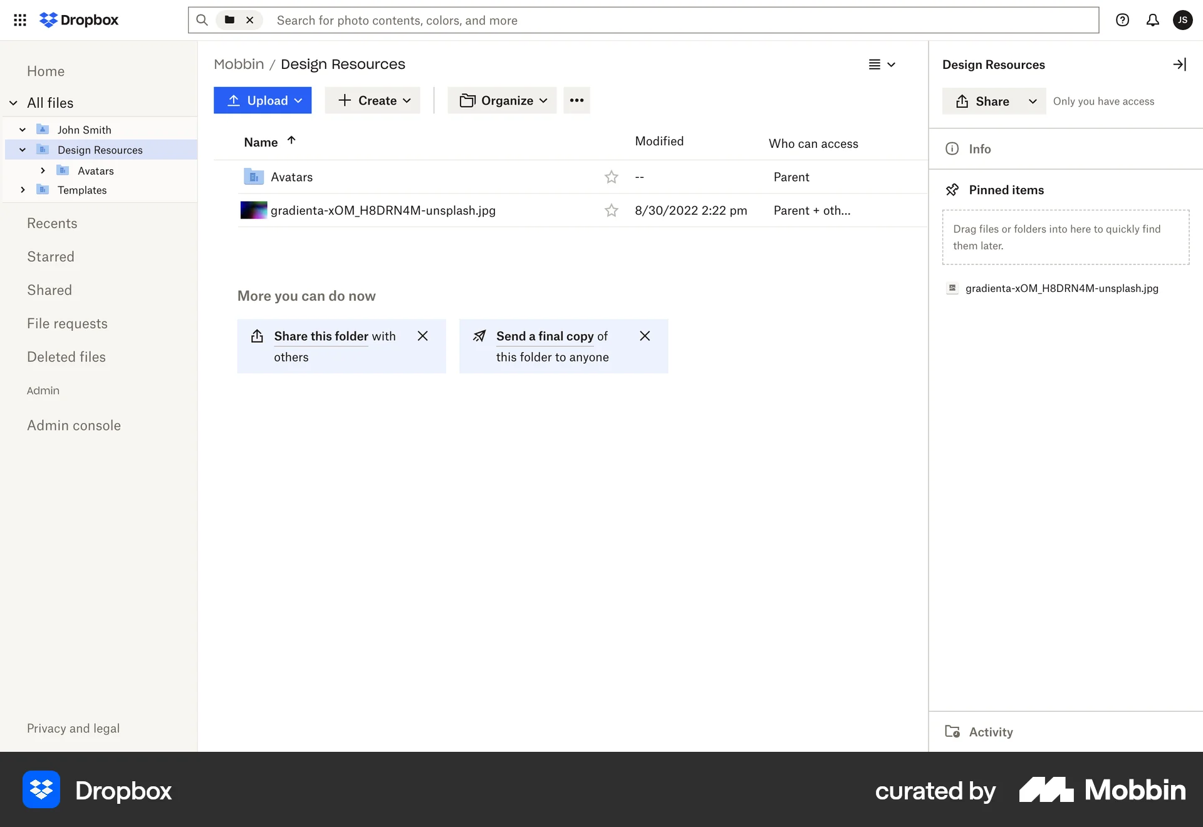Open the Upload dropdown chevron
1203x827 pixels.
pos(298,100)
